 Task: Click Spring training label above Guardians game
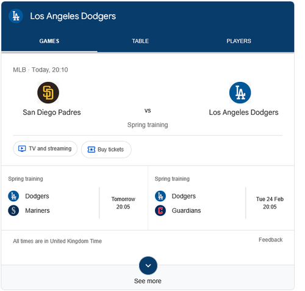tap(172, 179)
